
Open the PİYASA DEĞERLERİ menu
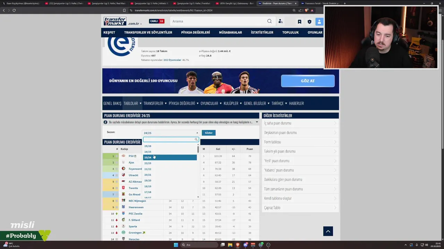tap(195, 33)
